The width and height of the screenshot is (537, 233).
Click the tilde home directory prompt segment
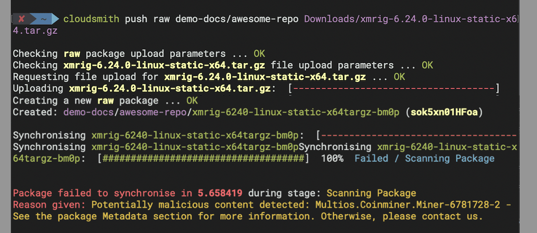click(43, 19)
